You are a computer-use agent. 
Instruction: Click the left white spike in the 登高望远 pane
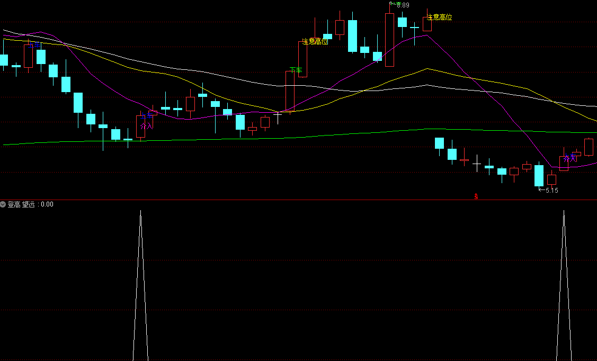pos(140,285)
